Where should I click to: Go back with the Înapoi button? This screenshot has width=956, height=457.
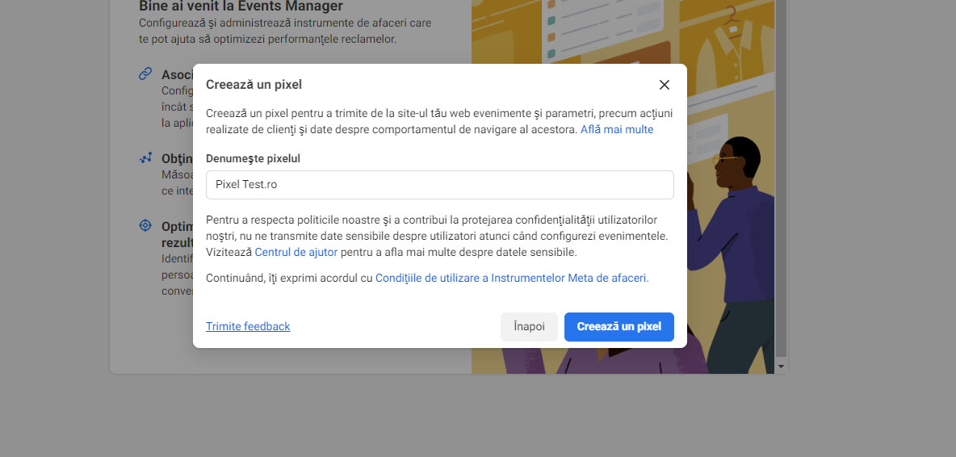529,327
